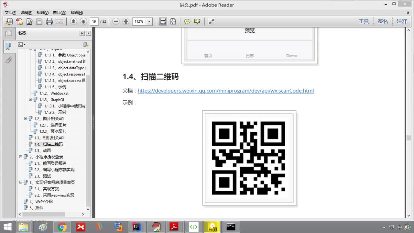Select bookmark 1.1.1.1、参数 Object
This screenshot has width=414, height=233.
65,55
